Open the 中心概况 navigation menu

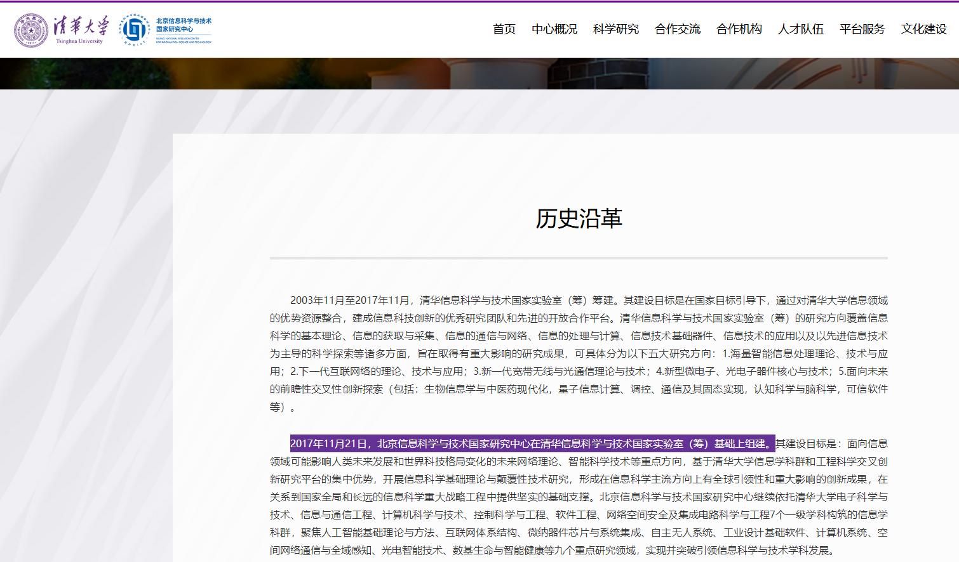pos(555,29)
